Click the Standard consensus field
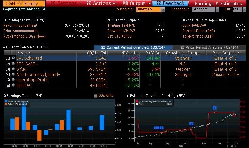 (x=203, y=9)
